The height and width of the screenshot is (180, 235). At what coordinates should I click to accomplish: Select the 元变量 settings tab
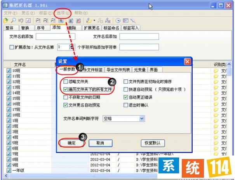coord(140,70)
